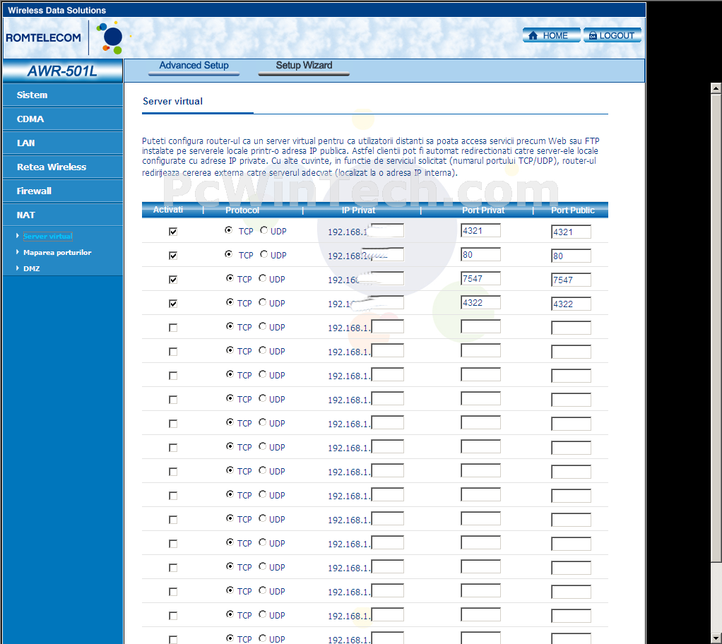Select UDP for the port 80 row
Viewport: 722px width, 644px height.
pyautogui.click(x=264, y=254)
